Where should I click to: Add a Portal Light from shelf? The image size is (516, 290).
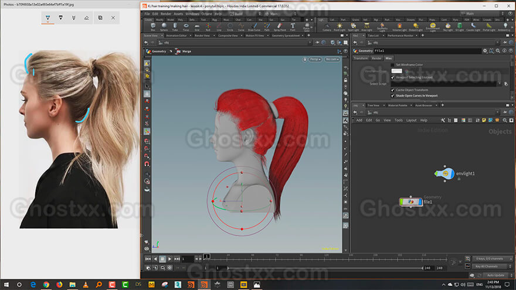(x=489, y=27)
